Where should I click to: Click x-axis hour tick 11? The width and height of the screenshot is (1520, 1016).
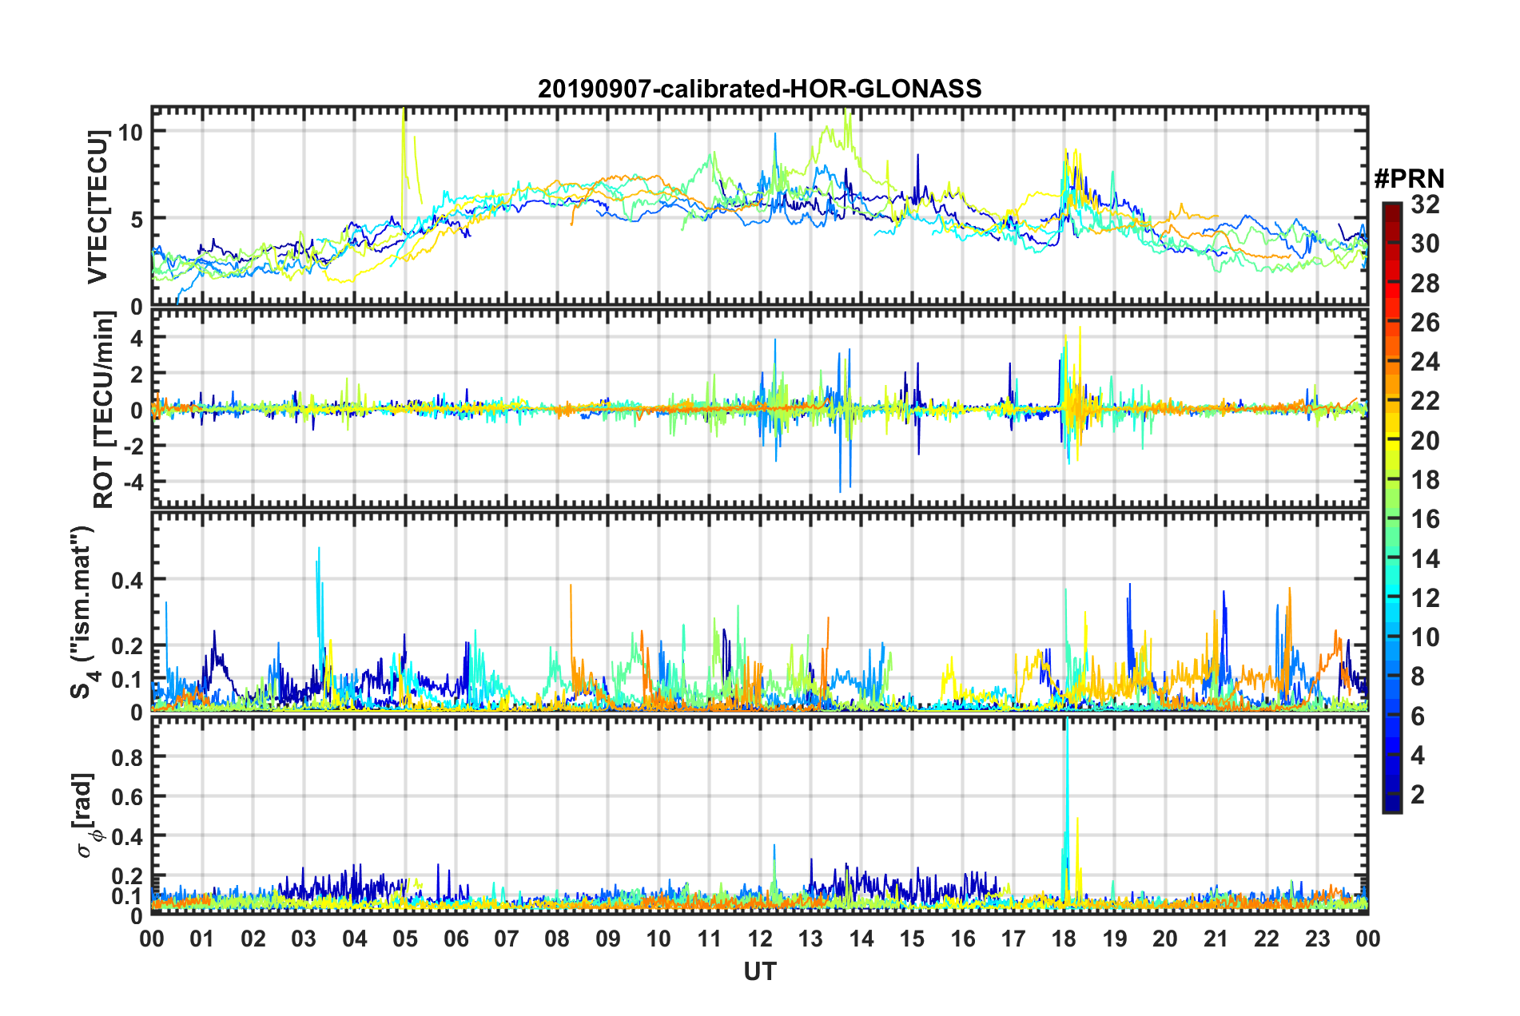(710, 939)
